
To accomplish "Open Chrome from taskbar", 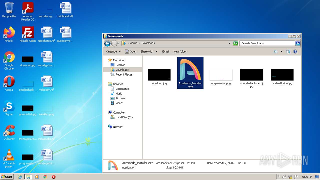I will [x=45, y=177].
